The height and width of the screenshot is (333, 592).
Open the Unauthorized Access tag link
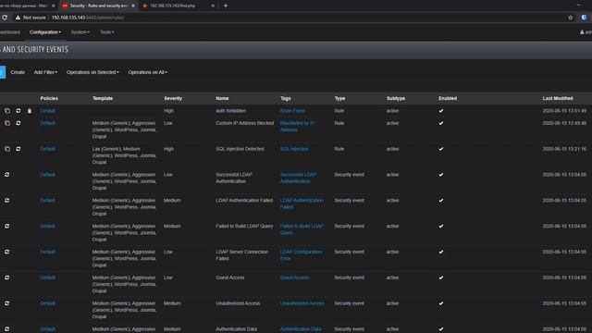(302, 303)
